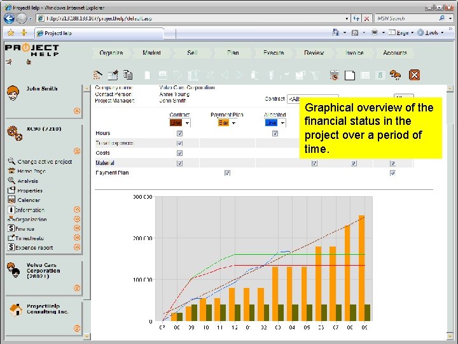Go to the Accounts tab
Image resolution: width=458 pixels, height=344 pixels.
395,53
